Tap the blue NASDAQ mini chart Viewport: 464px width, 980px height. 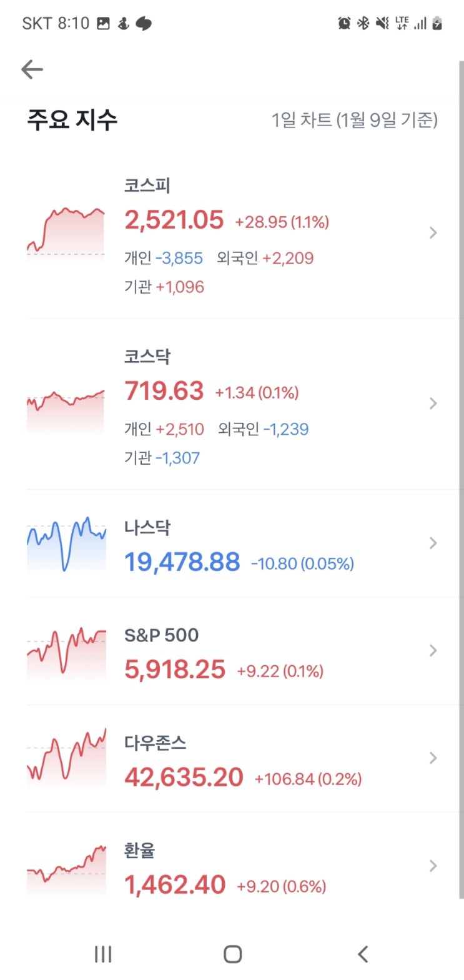tap(66, 543)
